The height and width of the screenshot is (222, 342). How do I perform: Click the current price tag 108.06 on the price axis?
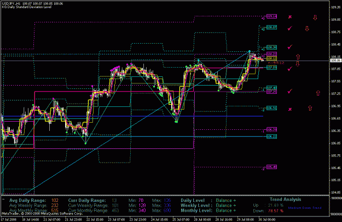pos(335,61)
